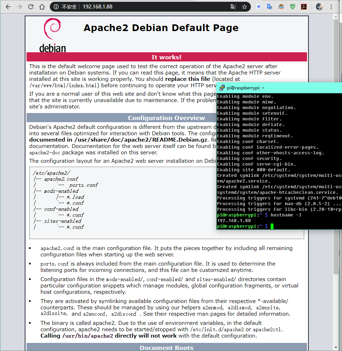Open the green shield AdGuard extension
342x351 pixels.
293,7
